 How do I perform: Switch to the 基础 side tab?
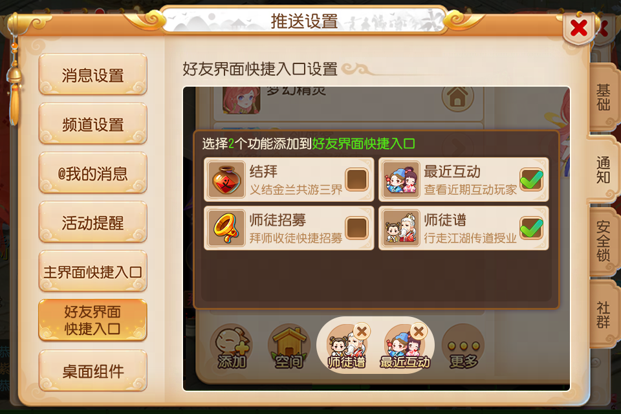point(603,97)
